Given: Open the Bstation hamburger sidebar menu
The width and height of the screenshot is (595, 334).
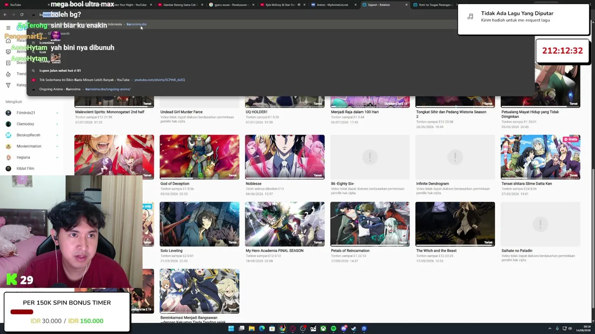Looking at the screenshot, I should coord(8,28).
